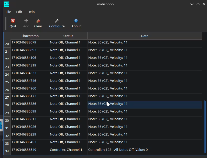Open the Help menu
The width and height of the screenshot is (207, 158).
pyautogui.click(x=31, y=12)
